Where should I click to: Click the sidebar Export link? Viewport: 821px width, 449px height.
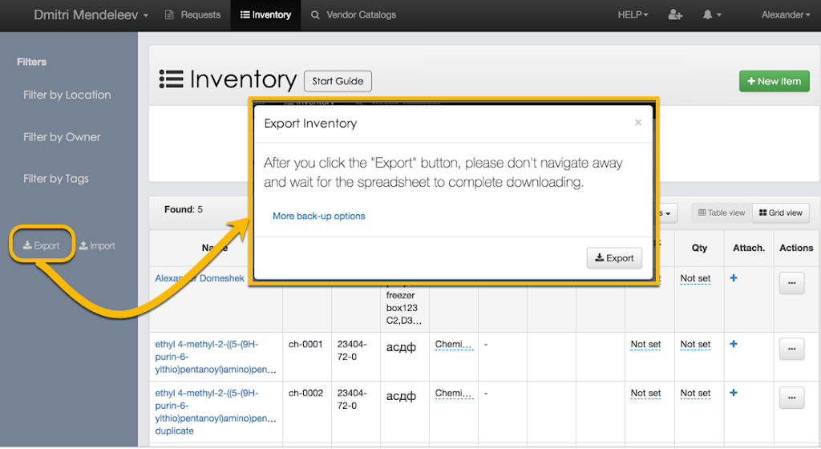tap(42, 245)
